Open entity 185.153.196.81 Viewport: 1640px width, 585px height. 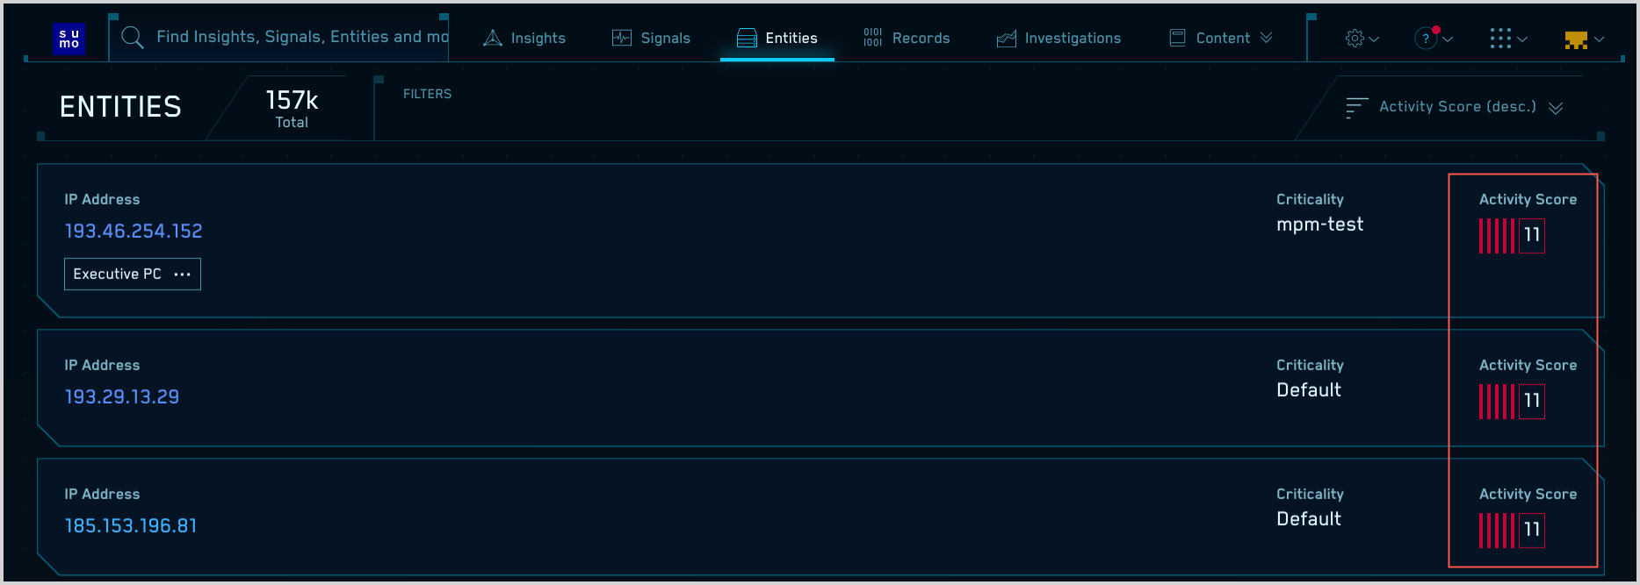click(131, 525)
